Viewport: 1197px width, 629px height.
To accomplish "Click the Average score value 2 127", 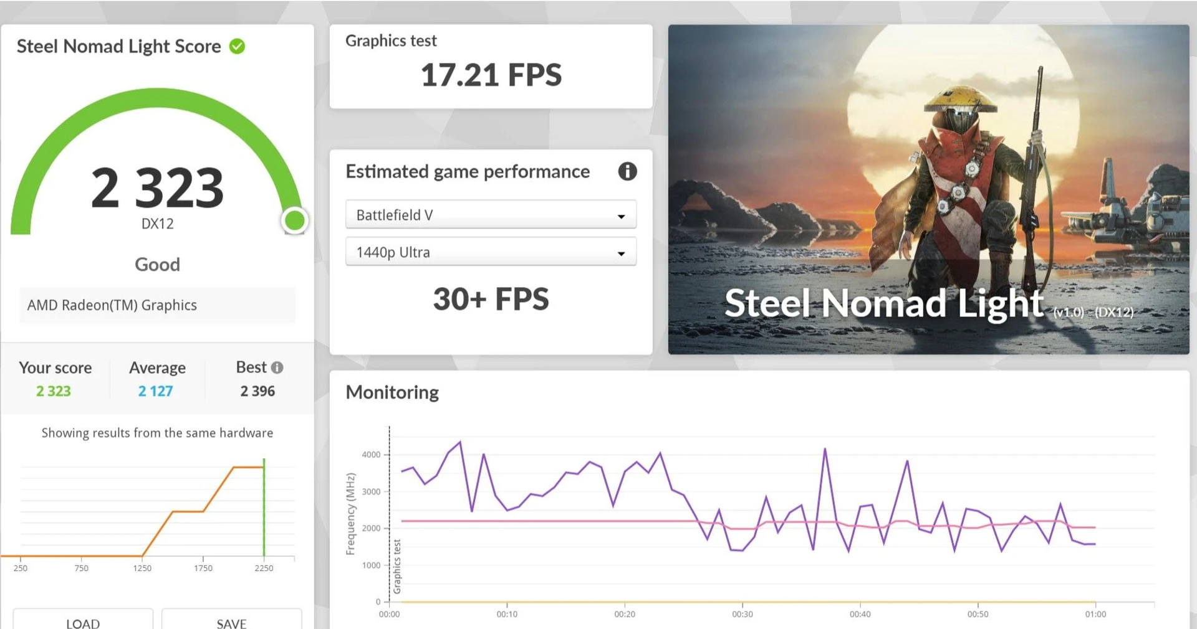I will pyautogui.click(x=155, y=391).
